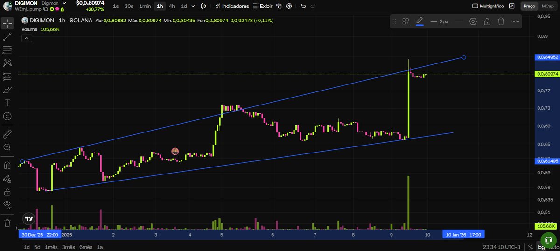Toggle fullscreen chart mode
The width and height of the screenshot is (560, 251).
[x=512, y=6]
